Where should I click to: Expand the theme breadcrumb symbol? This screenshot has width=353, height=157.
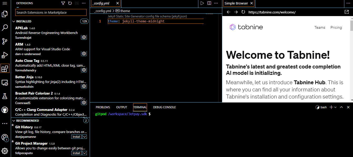[123, 11]
